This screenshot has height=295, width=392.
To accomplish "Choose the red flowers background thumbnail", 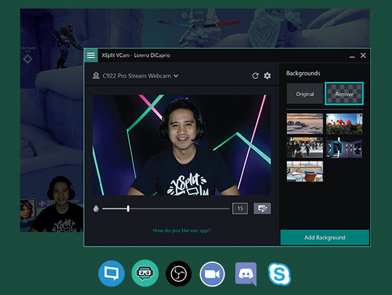I will pyautogui.click(x=344, y=123).
